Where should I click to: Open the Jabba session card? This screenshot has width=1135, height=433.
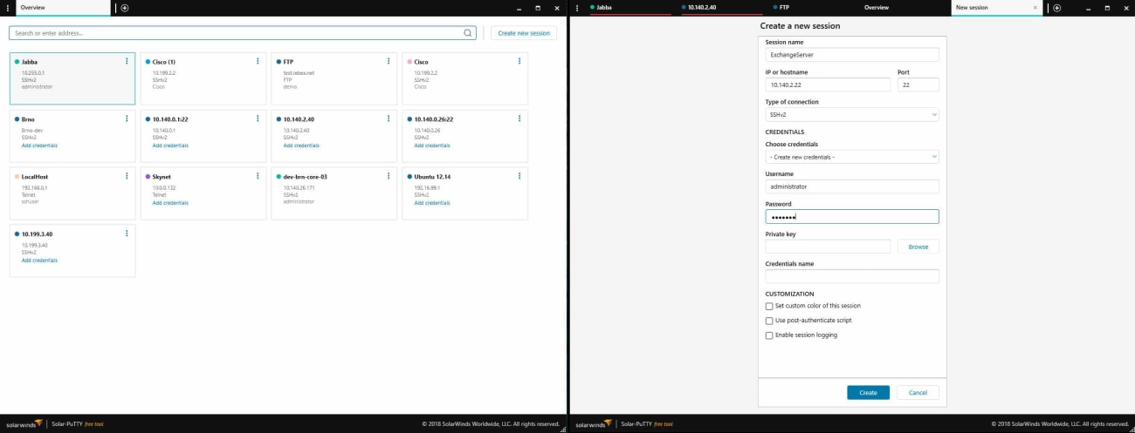tap(72, 78)
